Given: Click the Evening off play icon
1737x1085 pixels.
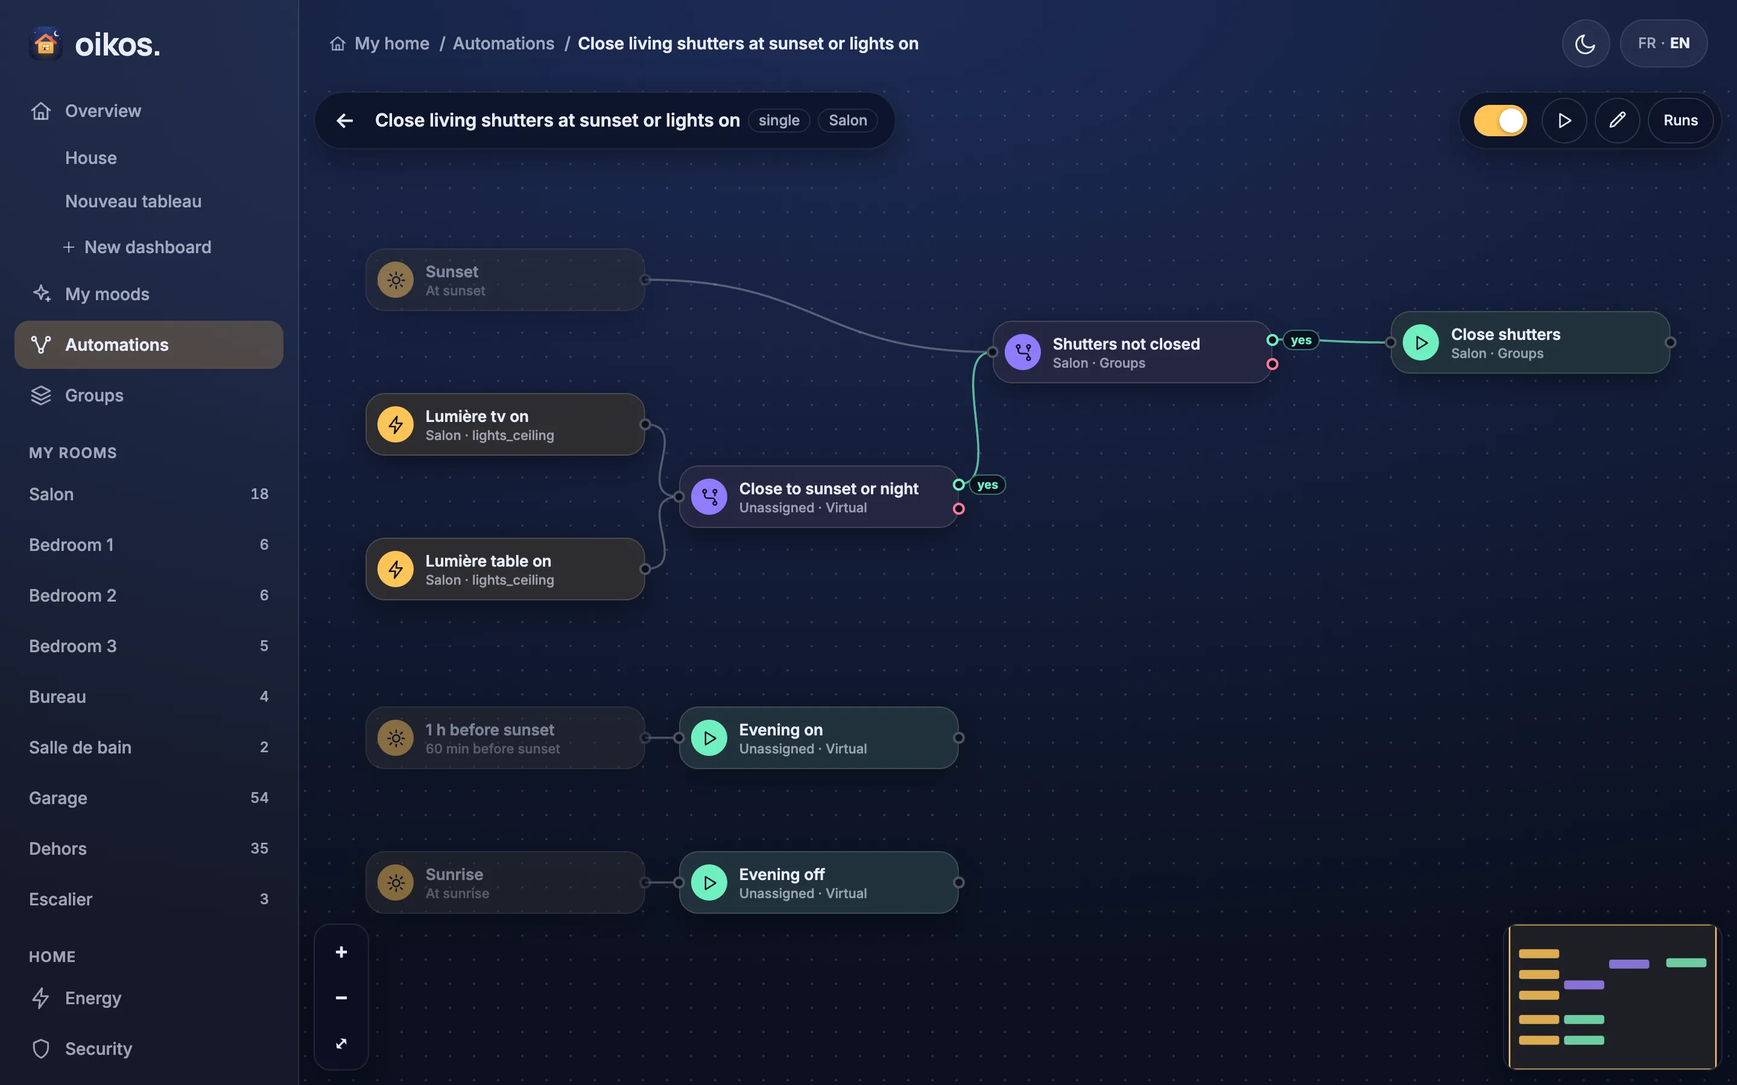Looking at the screenshot, I should click(x=709, y=882).
